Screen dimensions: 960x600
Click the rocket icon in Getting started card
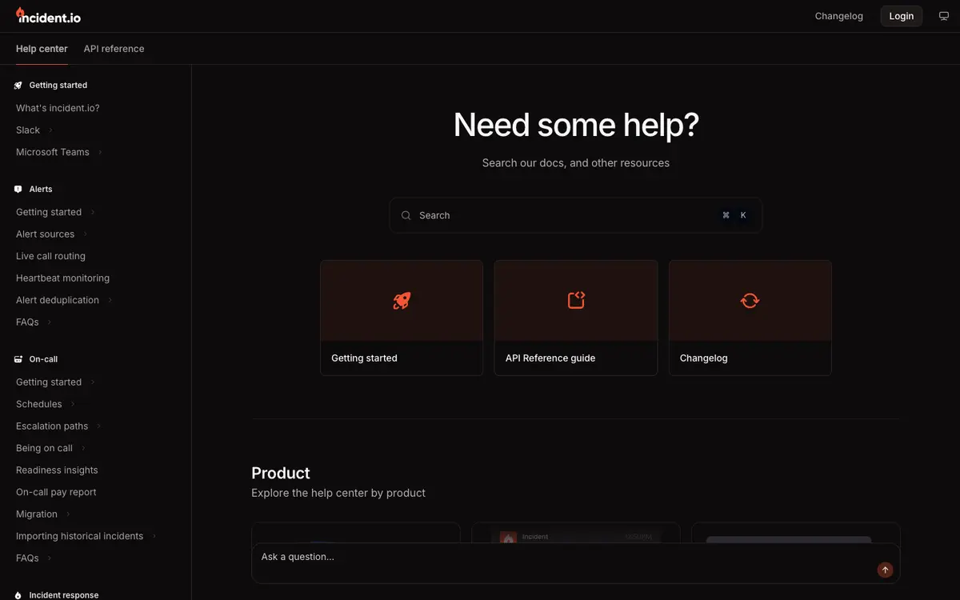402,301
